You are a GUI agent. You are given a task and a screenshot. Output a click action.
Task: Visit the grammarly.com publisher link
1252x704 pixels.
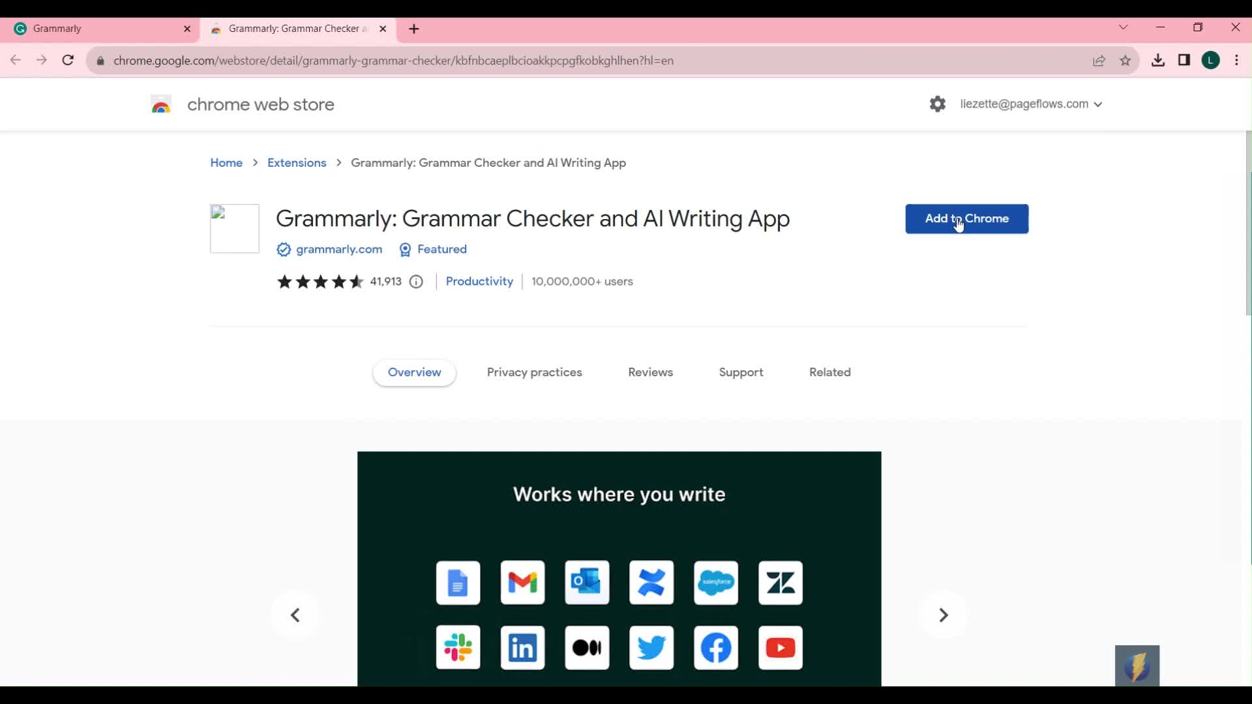[339, 249]
